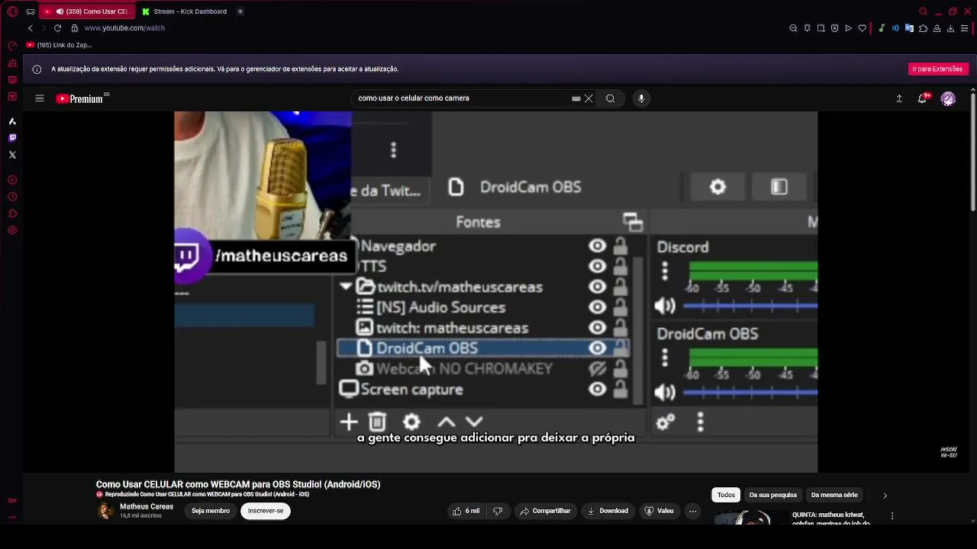
Task: Open Settings from the sidebar gear icon
Action: pos(12,230)
